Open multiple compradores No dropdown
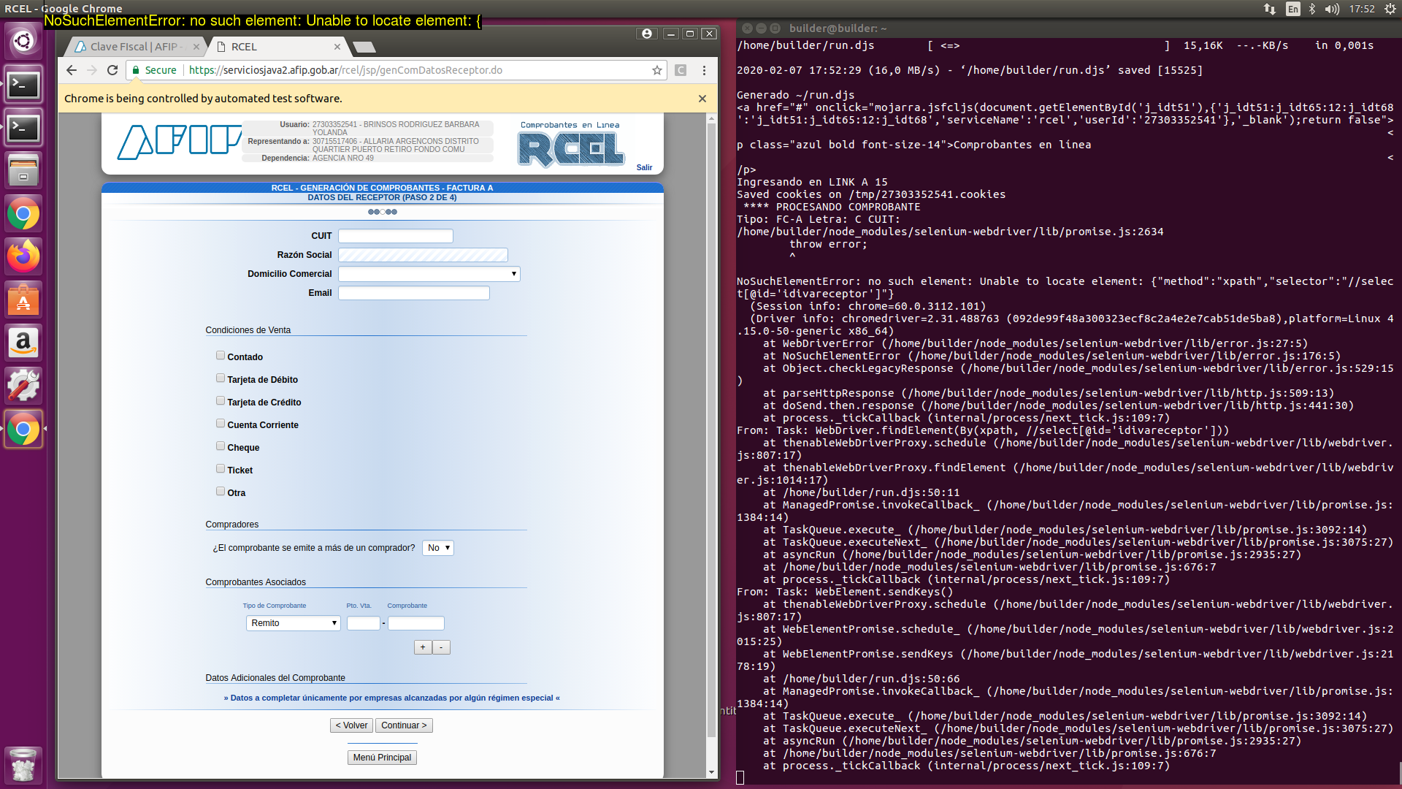 coord(438,548)
